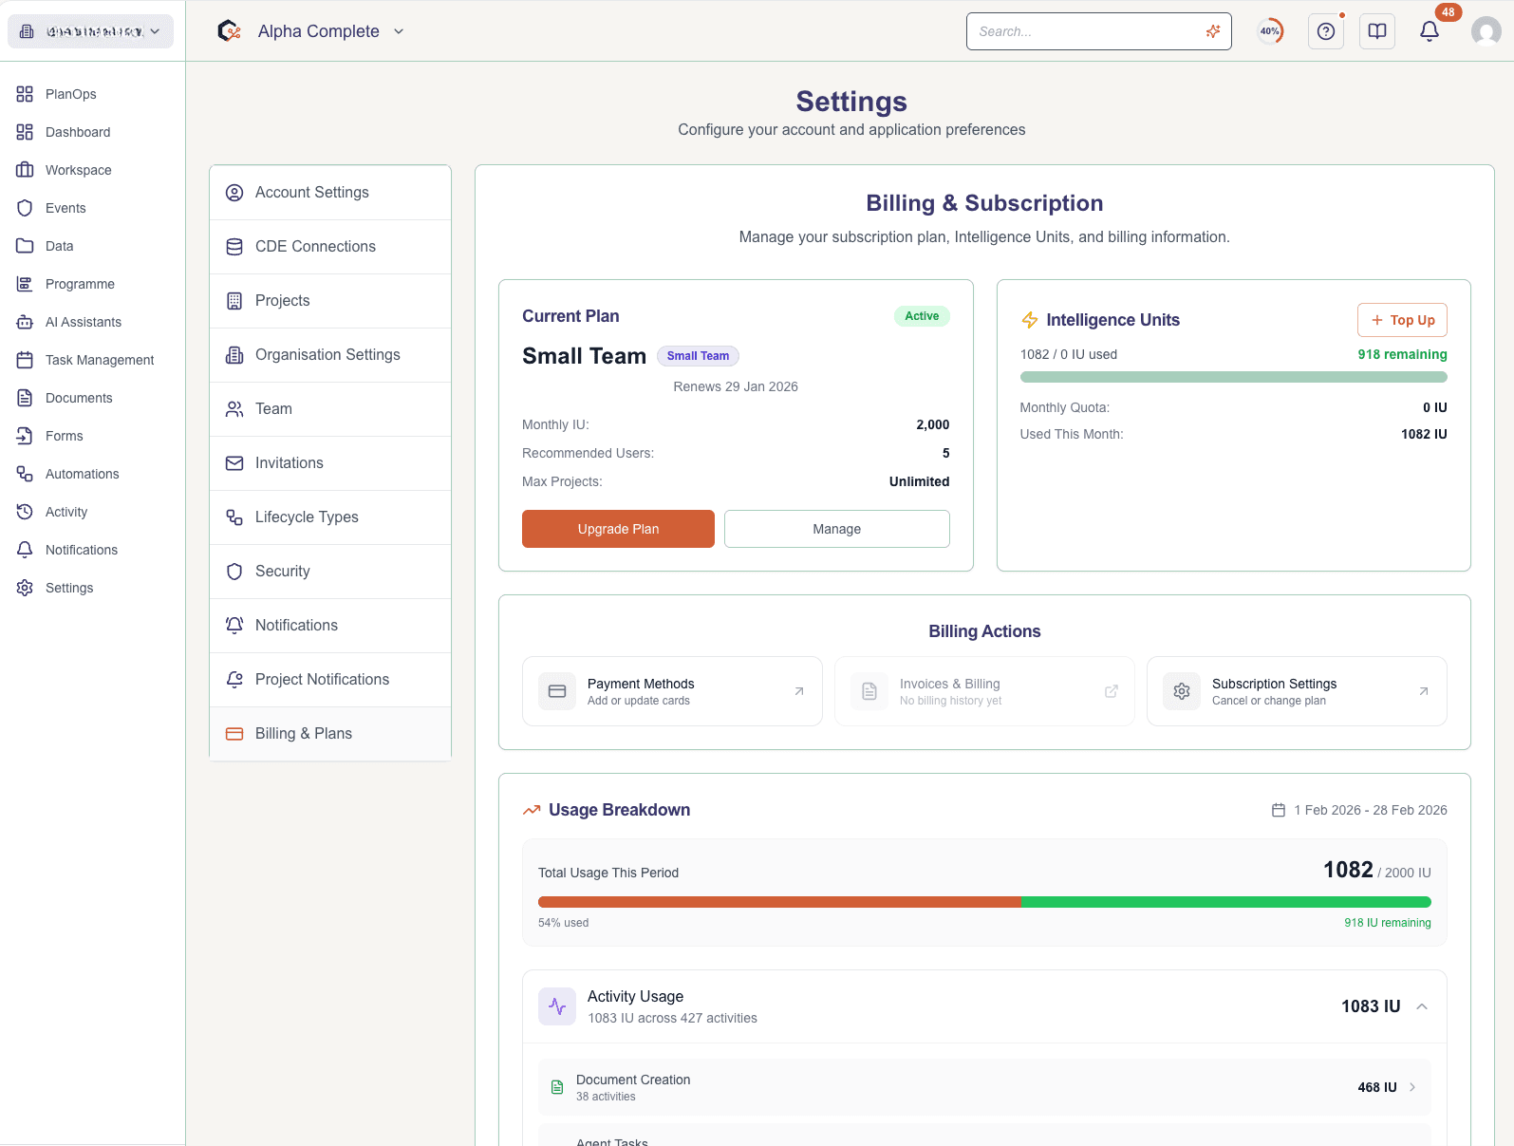Click the Manage plan button
Screen dimensions: 1514x1146
(x=837, y=529)
